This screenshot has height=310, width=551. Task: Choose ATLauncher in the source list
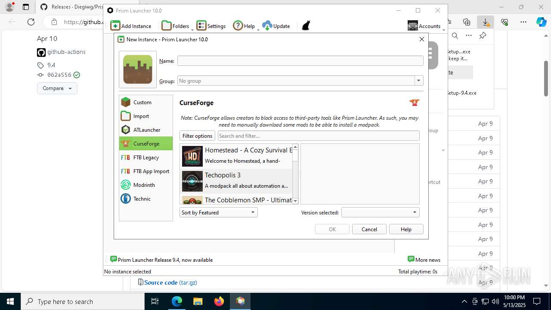click(146, 130)
